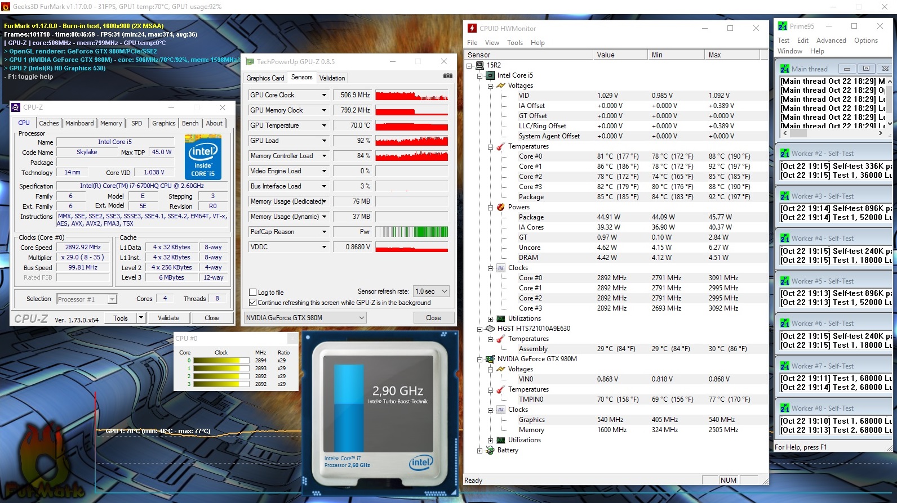Click the CPU-Z Threads value field
Image resolution: width=897 pixels, height=503 pixels.
pos(217,299)
